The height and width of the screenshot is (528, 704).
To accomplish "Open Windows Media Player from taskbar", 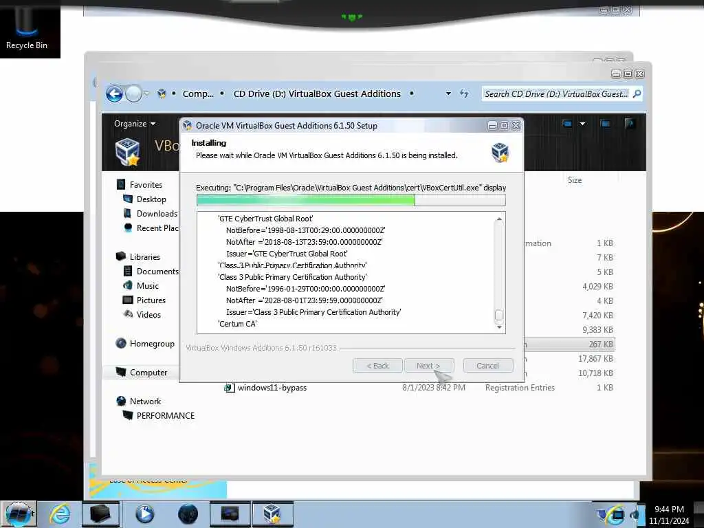I will [144, 514].
